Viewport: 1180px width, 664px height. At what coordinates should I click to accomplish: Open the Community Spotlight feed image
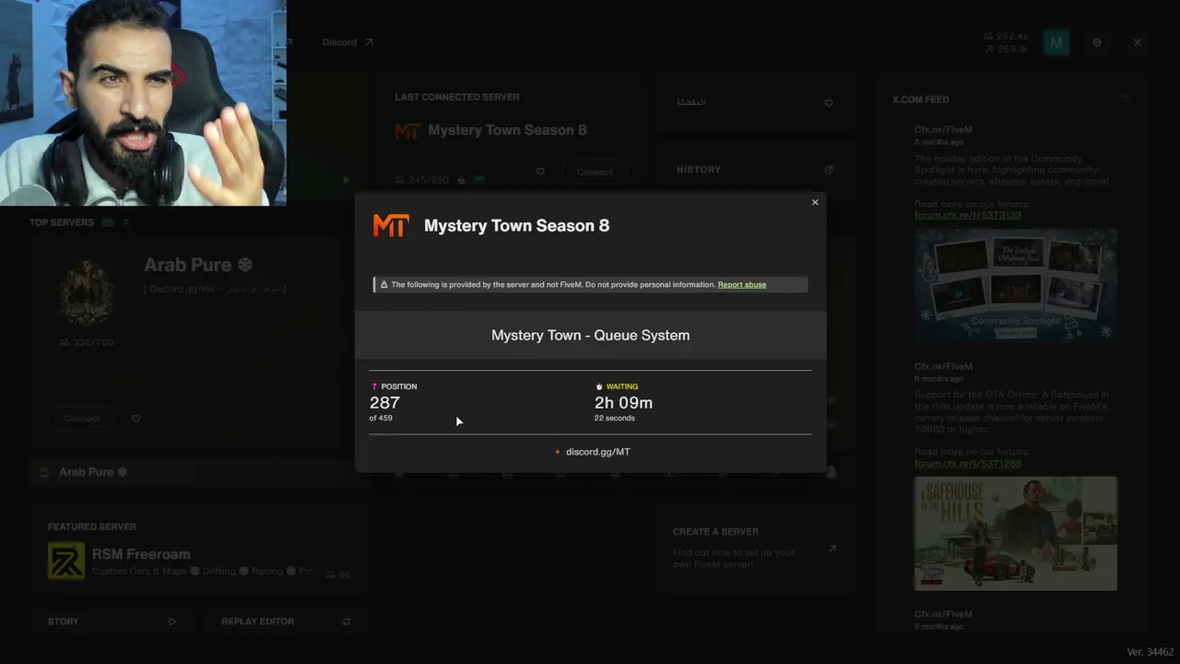point(1016,286)
